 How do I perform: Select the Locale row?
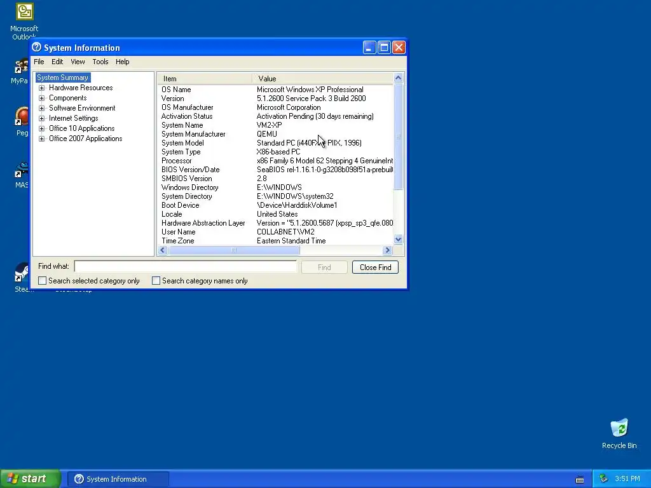coord(275,214)
